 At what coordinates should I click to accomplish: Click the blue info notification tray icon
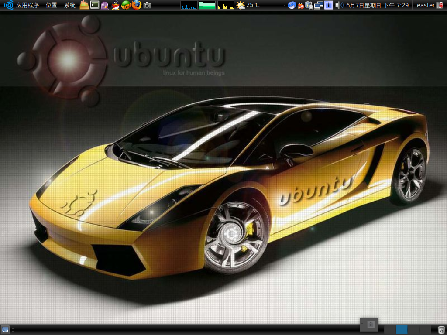coord(328,5)
